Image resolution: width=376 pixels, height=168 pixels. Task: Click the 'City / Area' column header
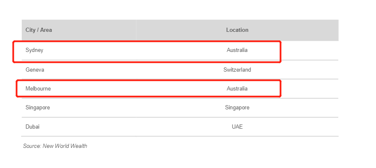click(x=39, y=30)
